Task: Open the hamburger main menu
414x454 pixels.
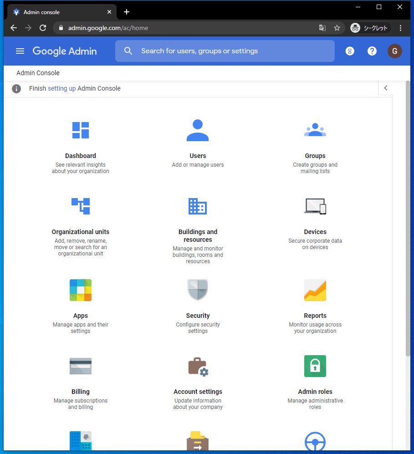Action: click(20, 51)
